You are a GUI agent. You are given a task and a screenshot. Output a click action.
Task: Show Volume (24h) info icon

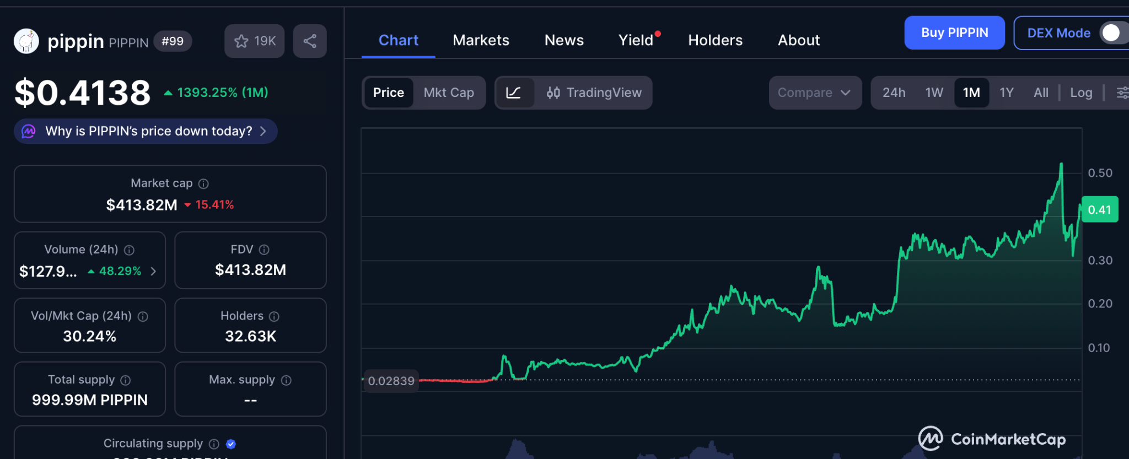click(x=129, y=250)
